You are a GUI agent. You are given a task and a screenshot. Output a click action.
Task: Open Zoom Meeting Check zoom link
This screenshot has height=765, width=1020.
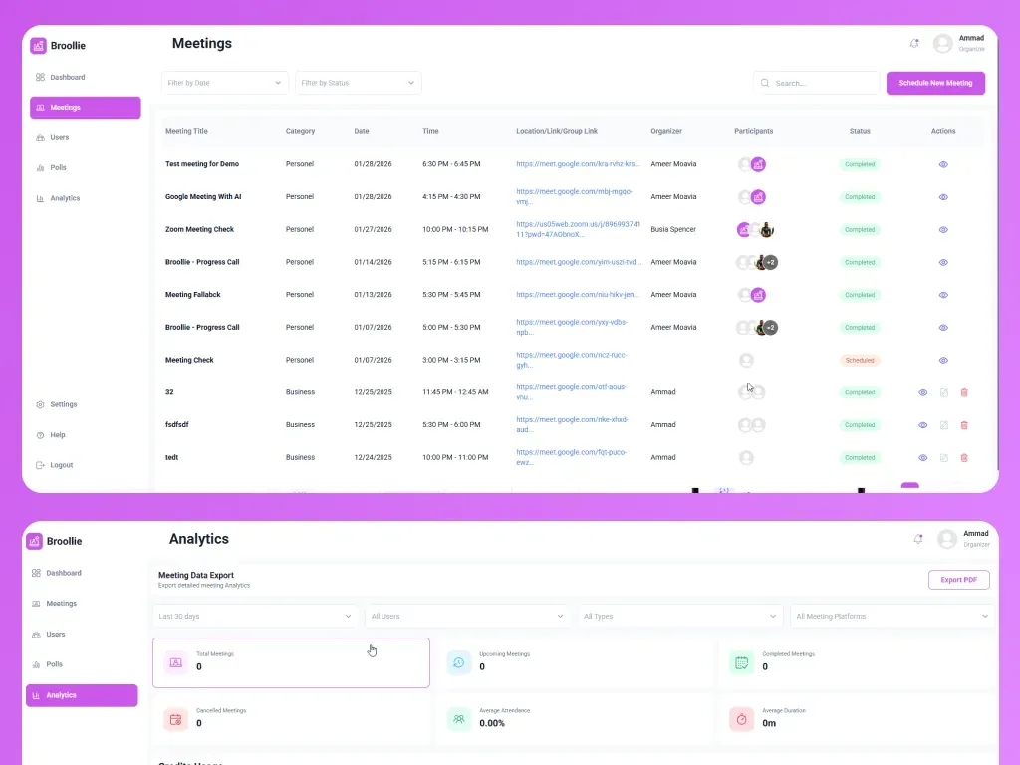579,230
